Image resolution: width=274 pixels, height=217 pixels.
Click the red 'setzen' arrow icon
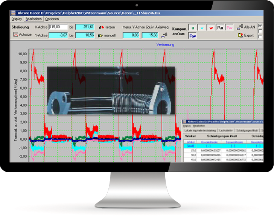pyautogui.click(x=101, y=27)
